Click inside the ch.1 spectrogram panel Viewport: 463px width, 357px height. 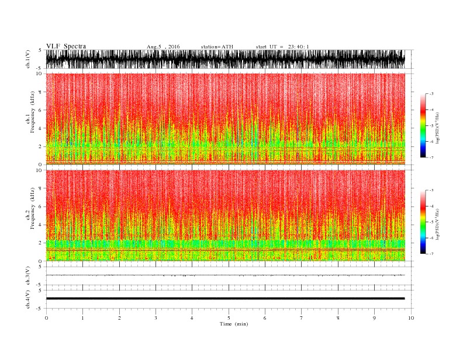pyautogui.click(x=225, y=118)
